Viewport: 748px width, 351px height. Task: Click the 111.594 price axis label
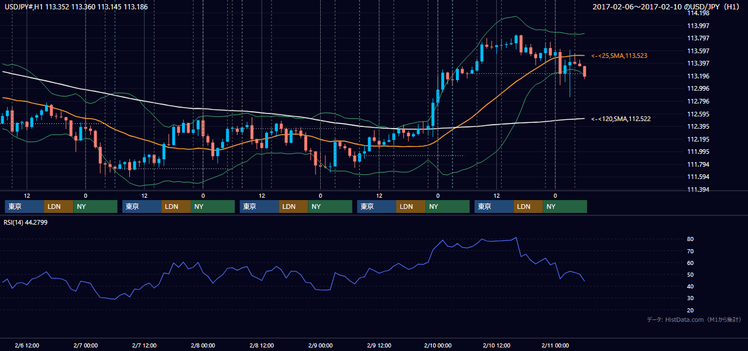pos(698,177)
